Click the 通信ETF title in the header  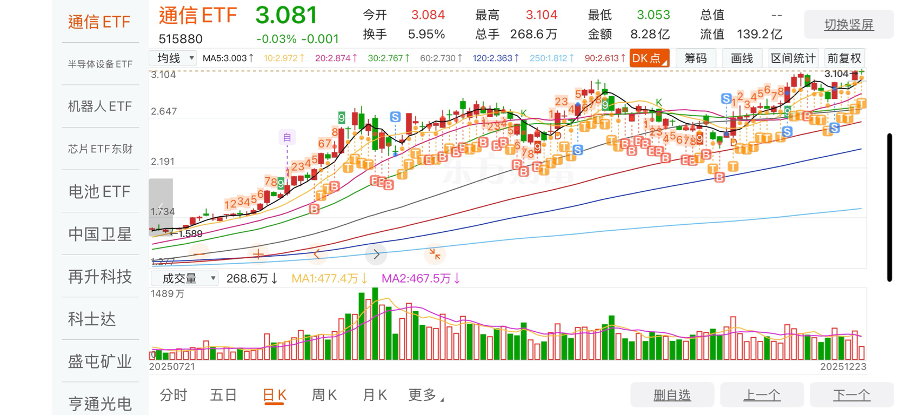click(x=198, y=15)
